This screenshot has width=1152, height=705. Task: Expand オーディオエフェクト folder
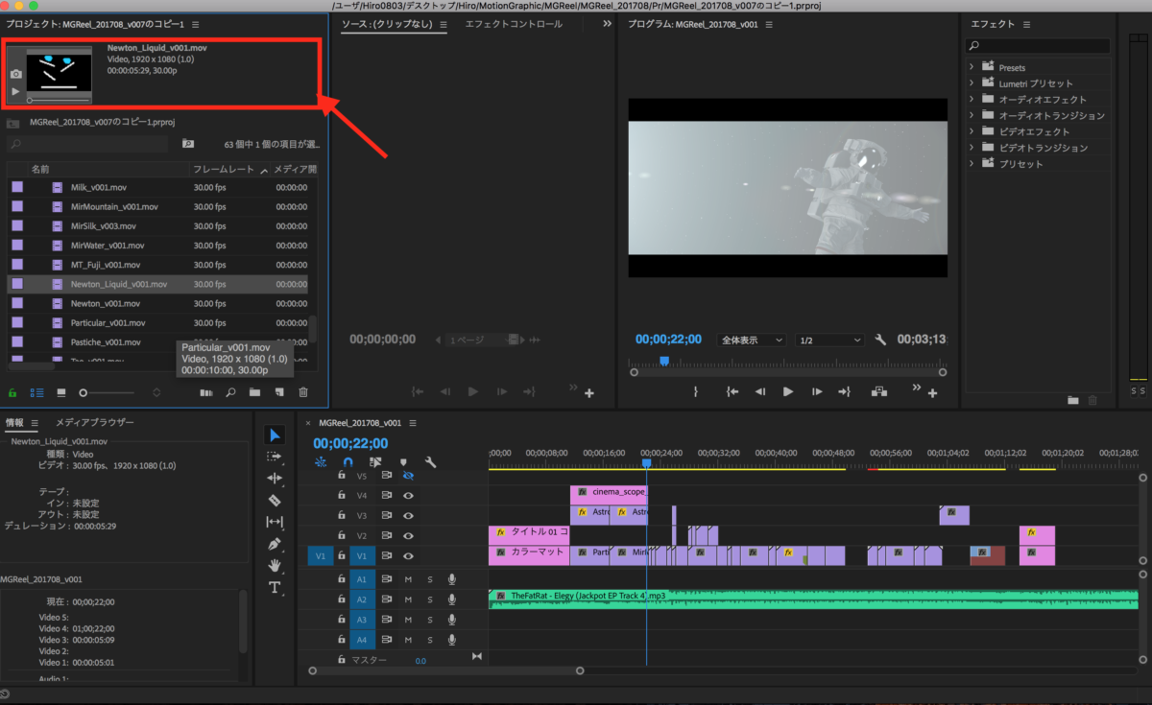click(x=972, y=100)
